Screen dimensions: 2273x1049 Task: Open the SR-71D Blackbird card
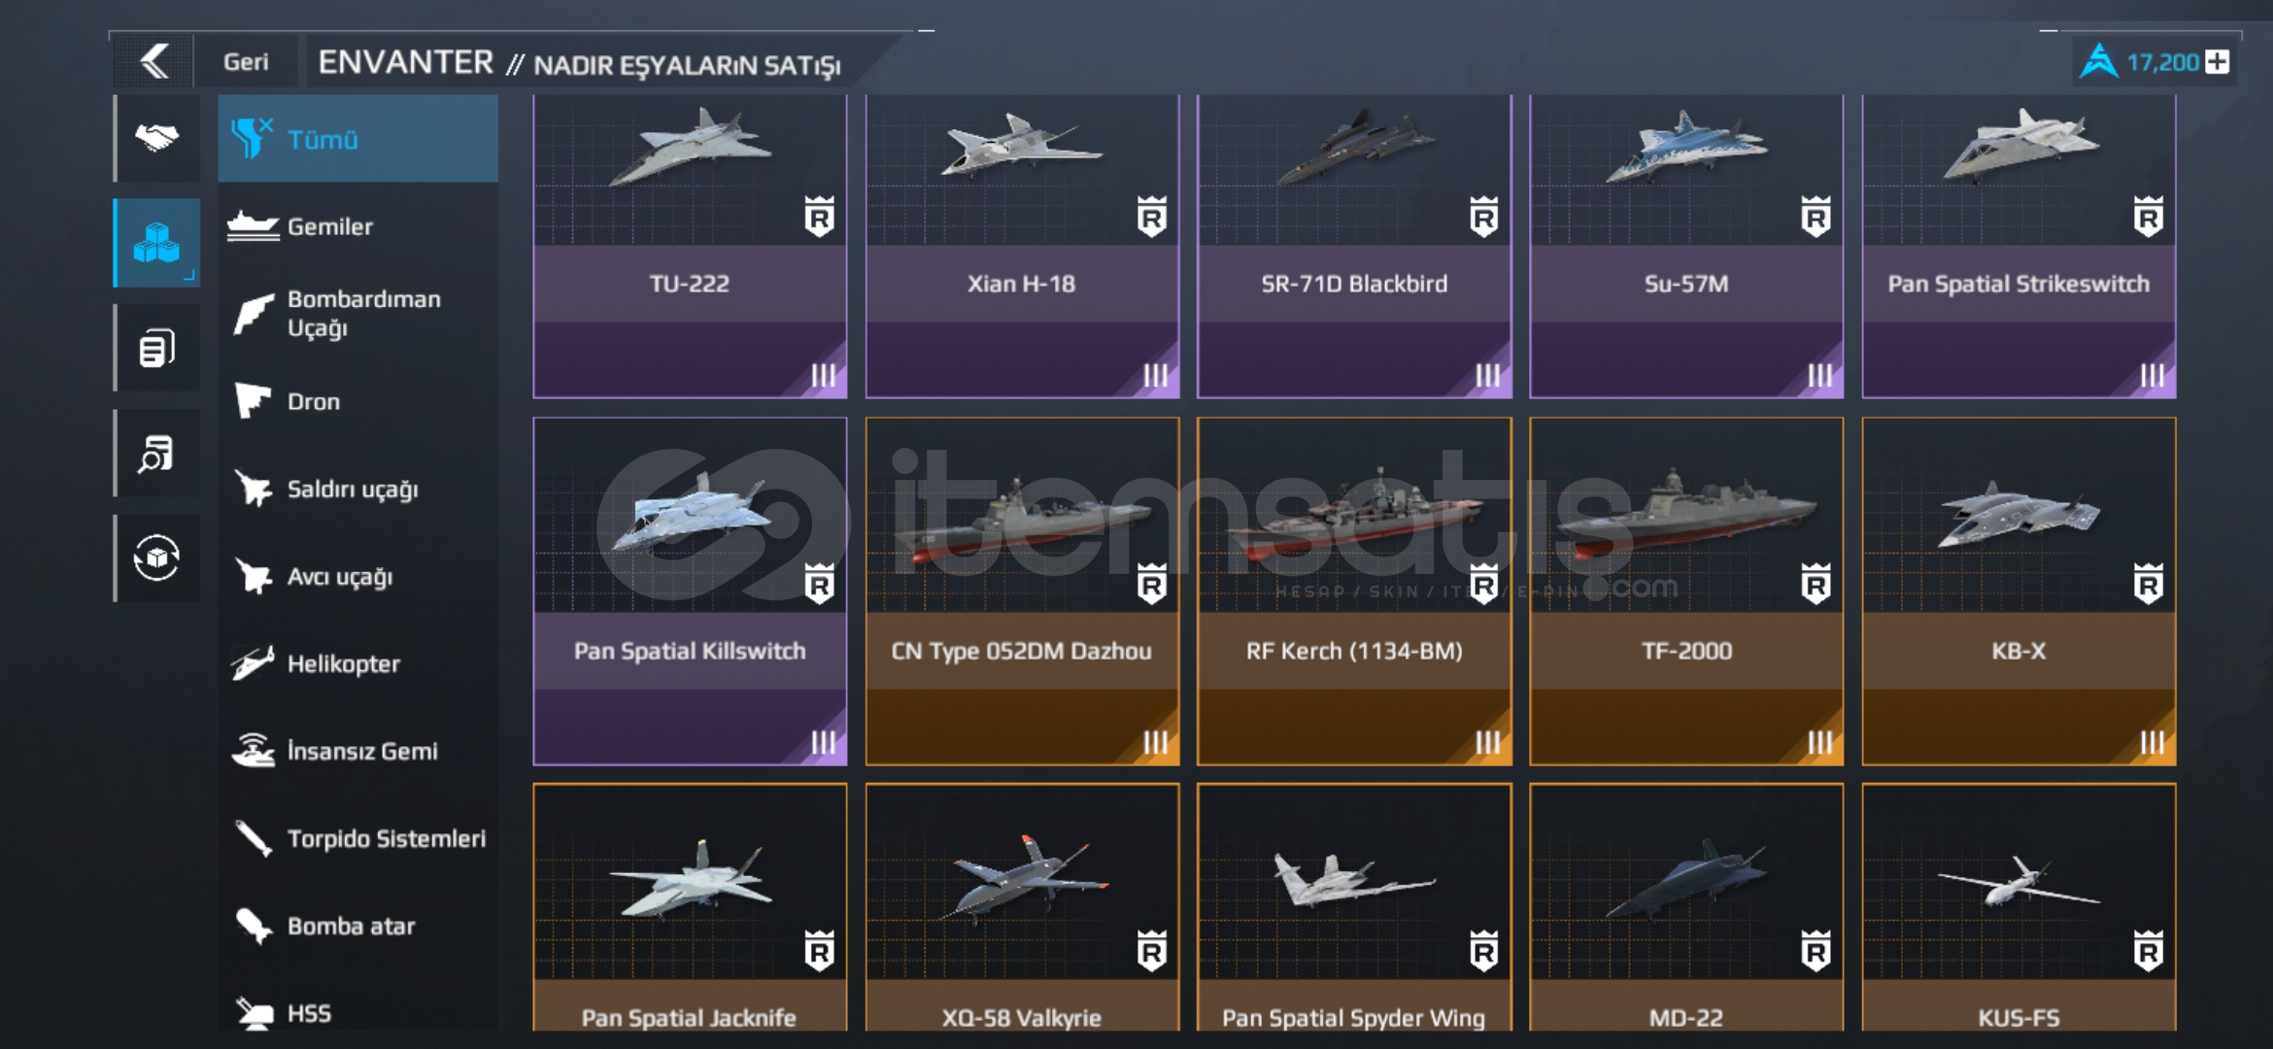click(1354, 247)
